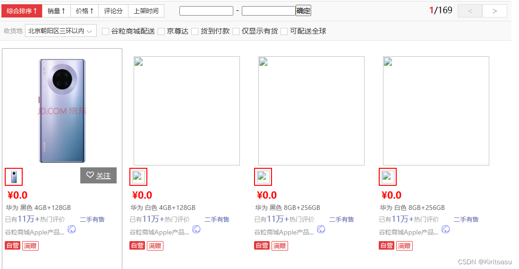Click 满赠 badge under 华为 黑色 4GB+128GB
Screen dimensions: 519x269
tap(30, 246)
